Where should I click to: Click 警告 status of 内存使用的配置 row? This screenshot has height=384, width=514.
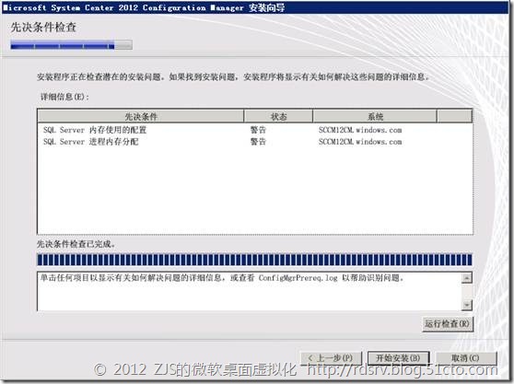[258, 130]
